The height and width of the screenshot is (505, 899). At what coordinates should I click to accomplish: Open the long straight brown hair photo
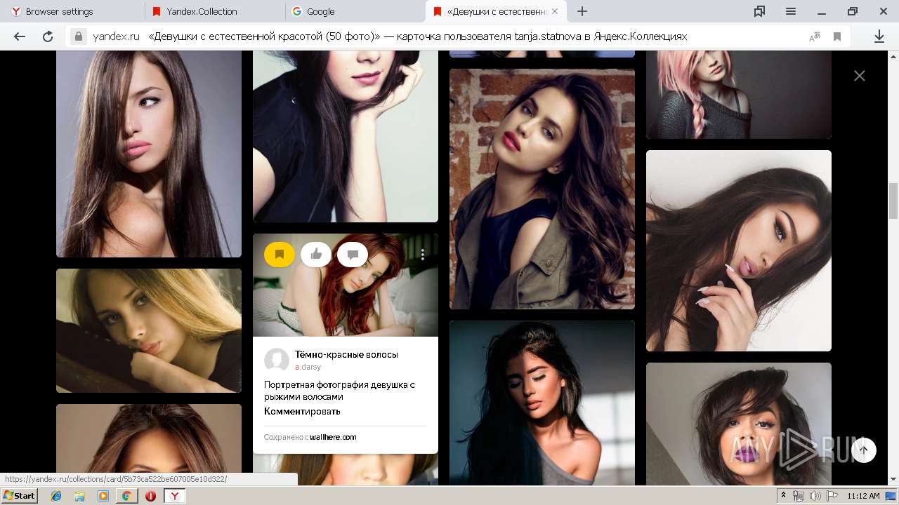149,154
